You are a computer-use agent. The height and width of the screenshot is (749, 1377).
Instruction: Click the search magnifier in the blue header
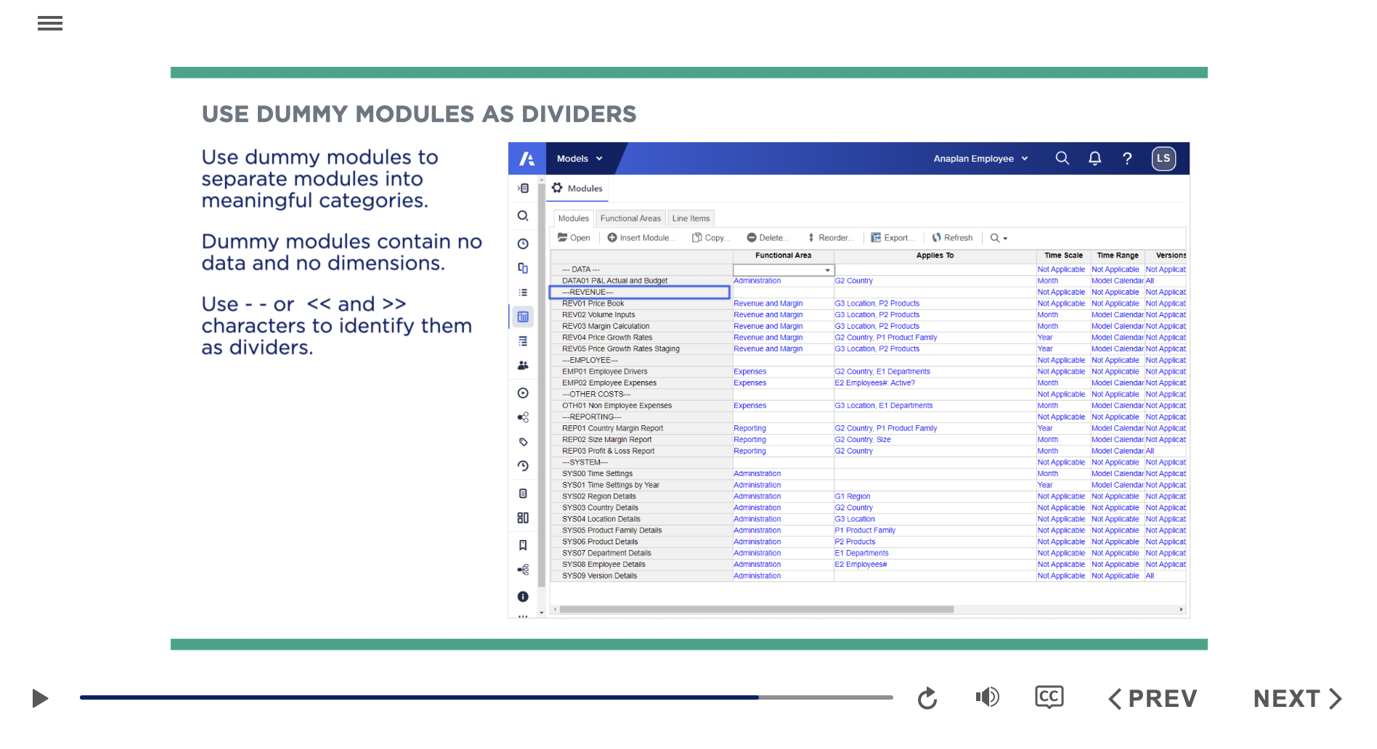[x=1062, y=158]
